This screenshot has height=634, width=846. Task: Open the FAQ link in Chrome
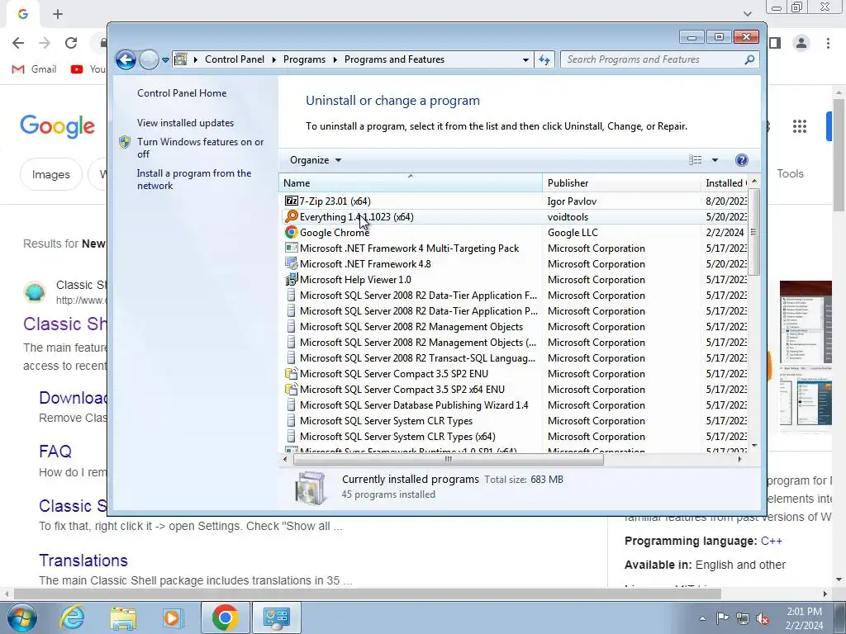click(x=55, y=452)
